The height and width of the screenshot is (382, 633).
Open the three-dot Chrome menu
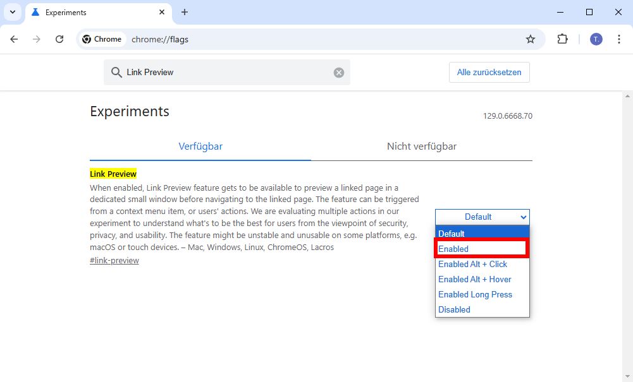pos(618,39)
